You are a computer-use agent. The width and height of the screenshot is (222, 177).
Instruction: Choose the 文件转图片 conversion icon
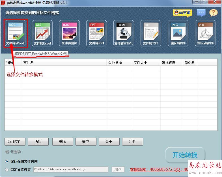point(69,33)
